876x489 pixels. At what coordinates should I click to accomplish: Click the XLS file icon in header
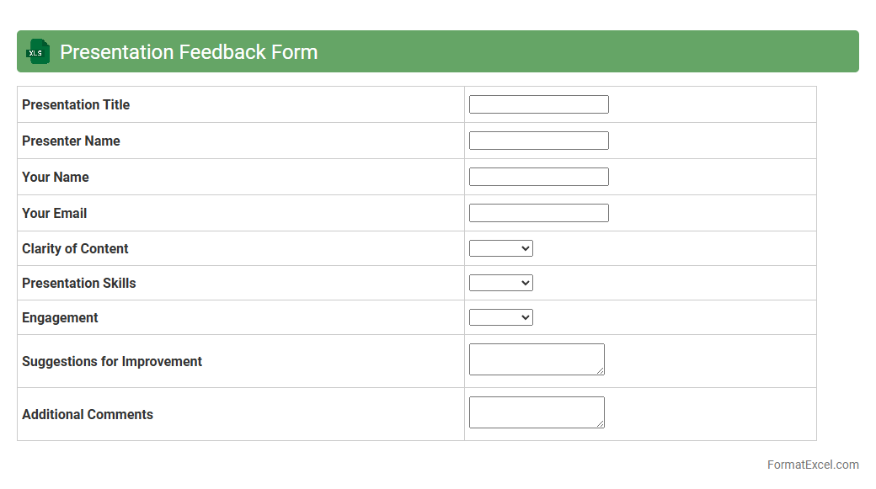pos(38,51)
